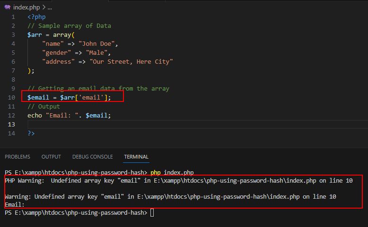Select index.php in the breadcrumb
Viewport: 368px width, 227px height.
tap(26, 7)
